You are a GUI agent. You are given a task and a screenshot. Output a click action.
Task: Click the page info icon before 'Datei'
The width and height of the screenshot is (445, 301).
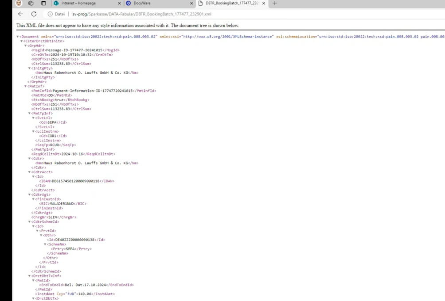click(50, 14)
